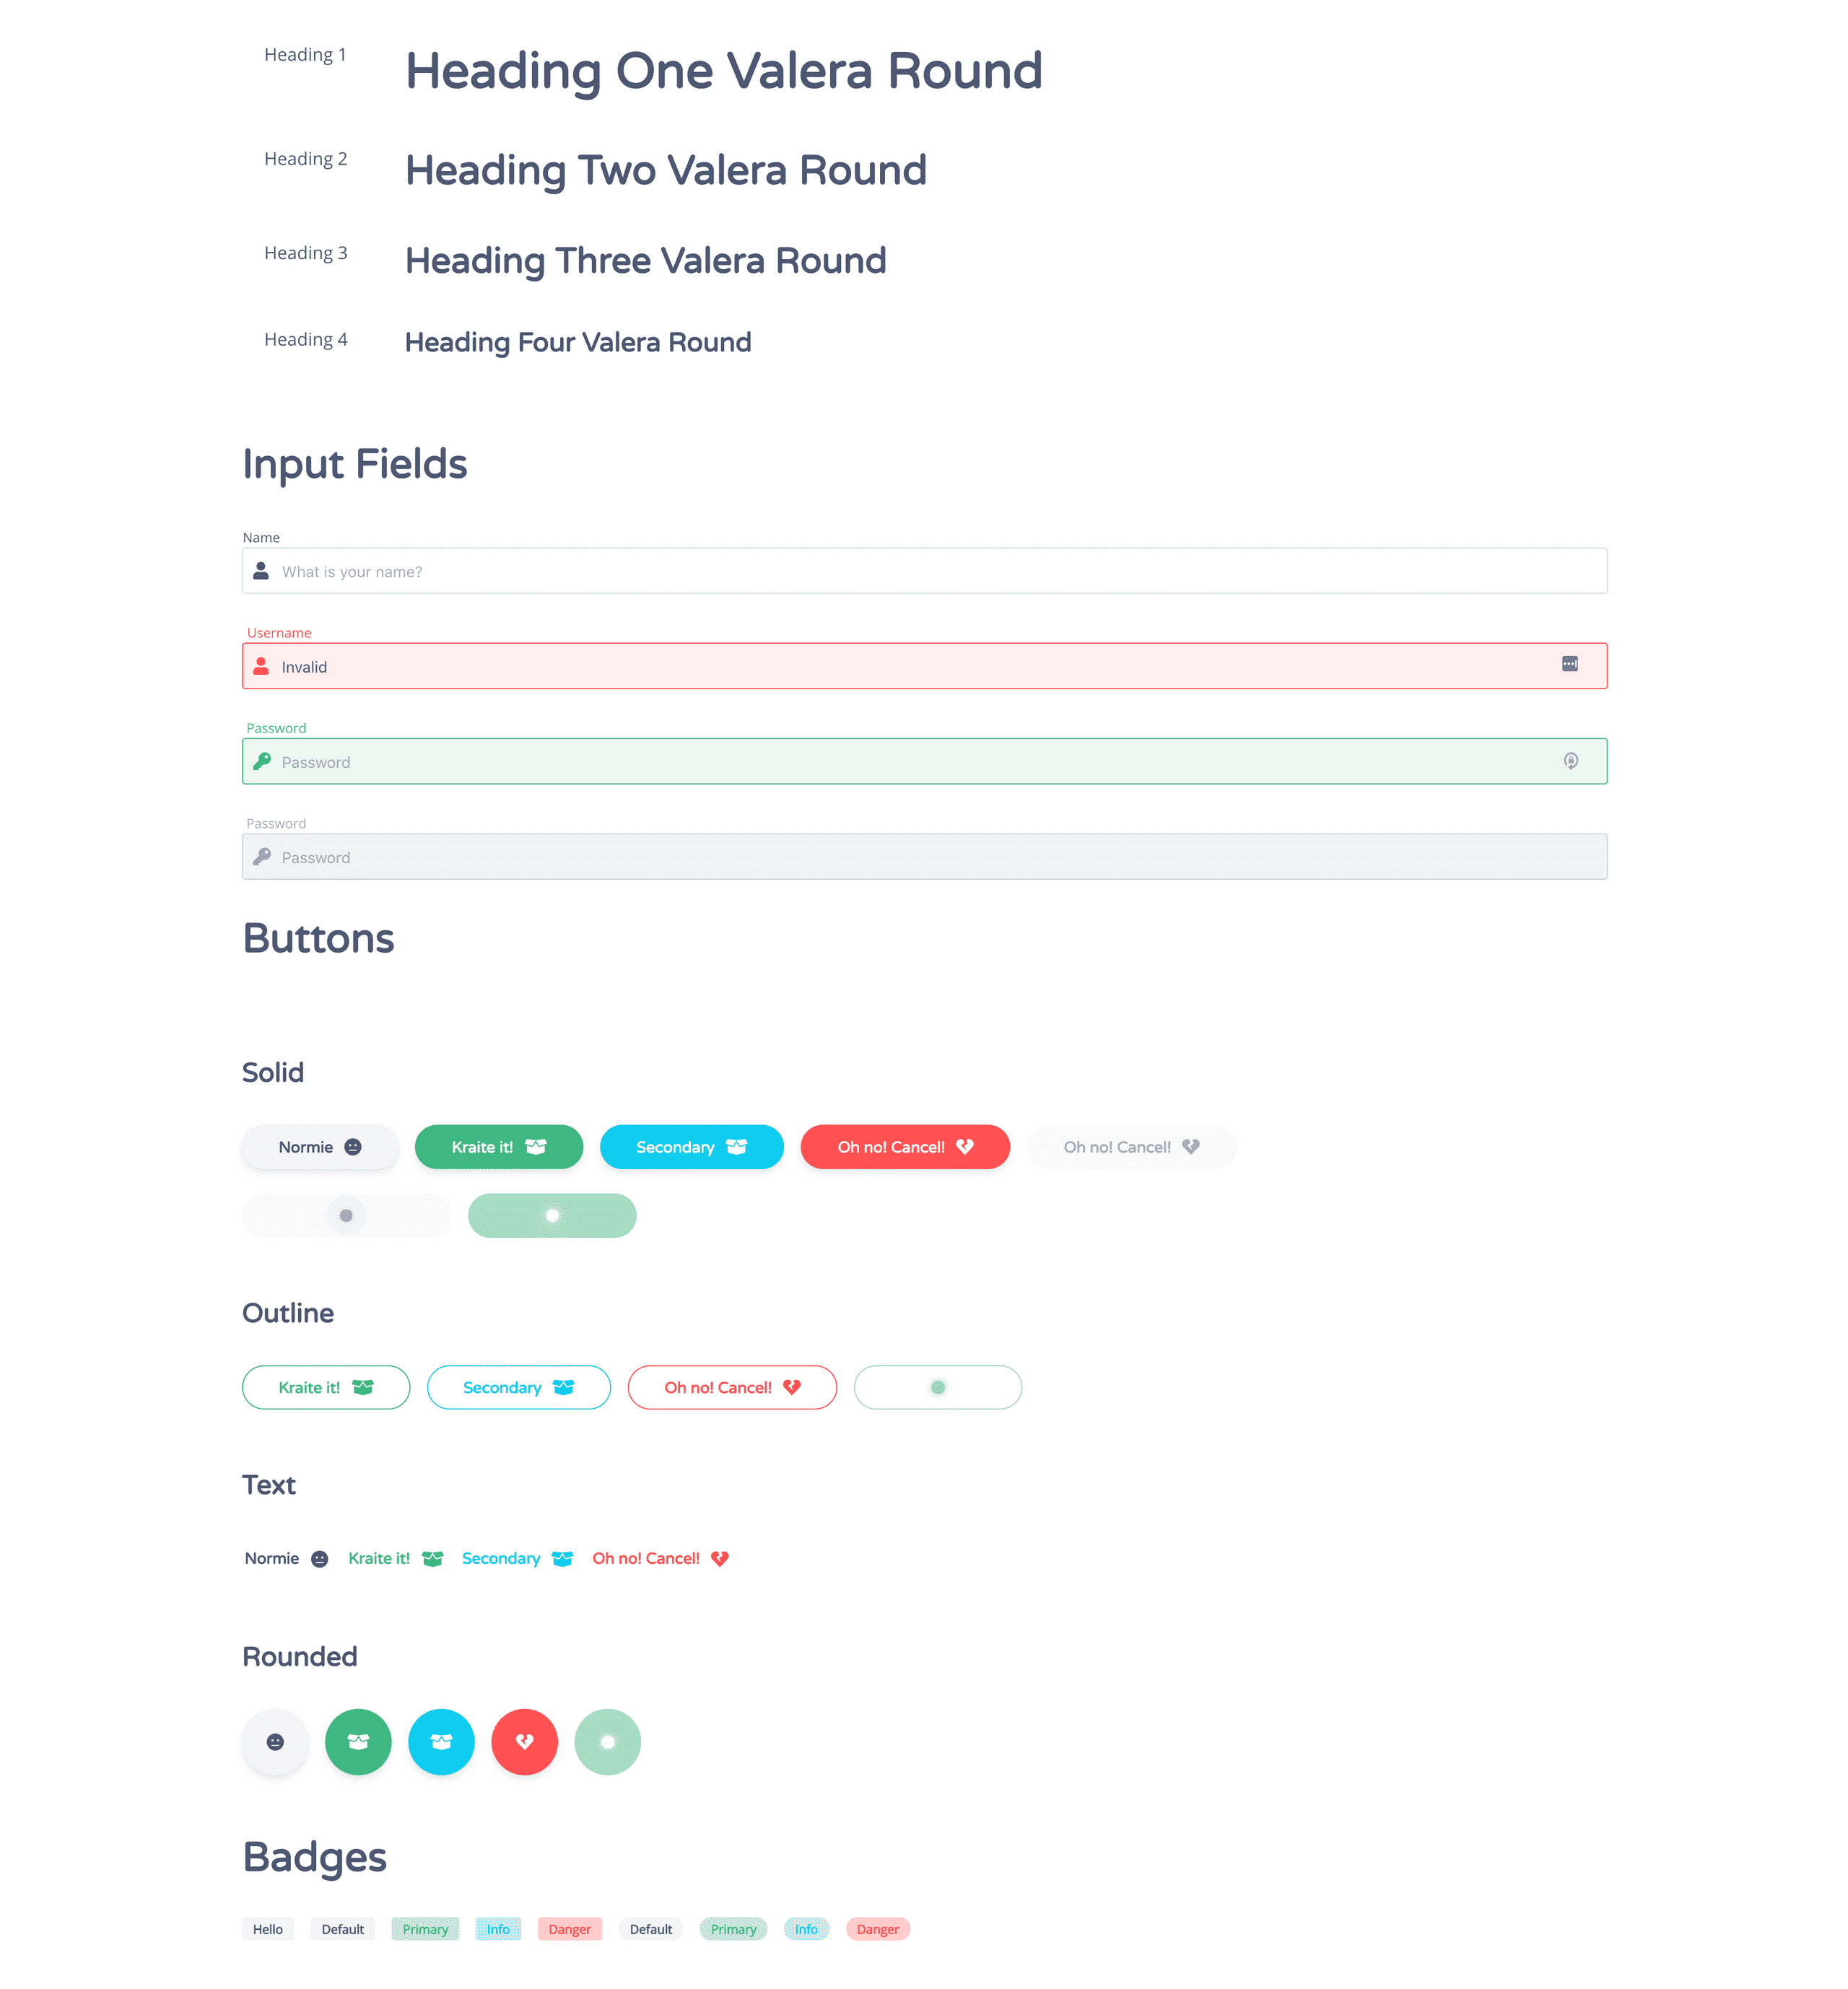Click the solid Normie button

point(319,1147)
